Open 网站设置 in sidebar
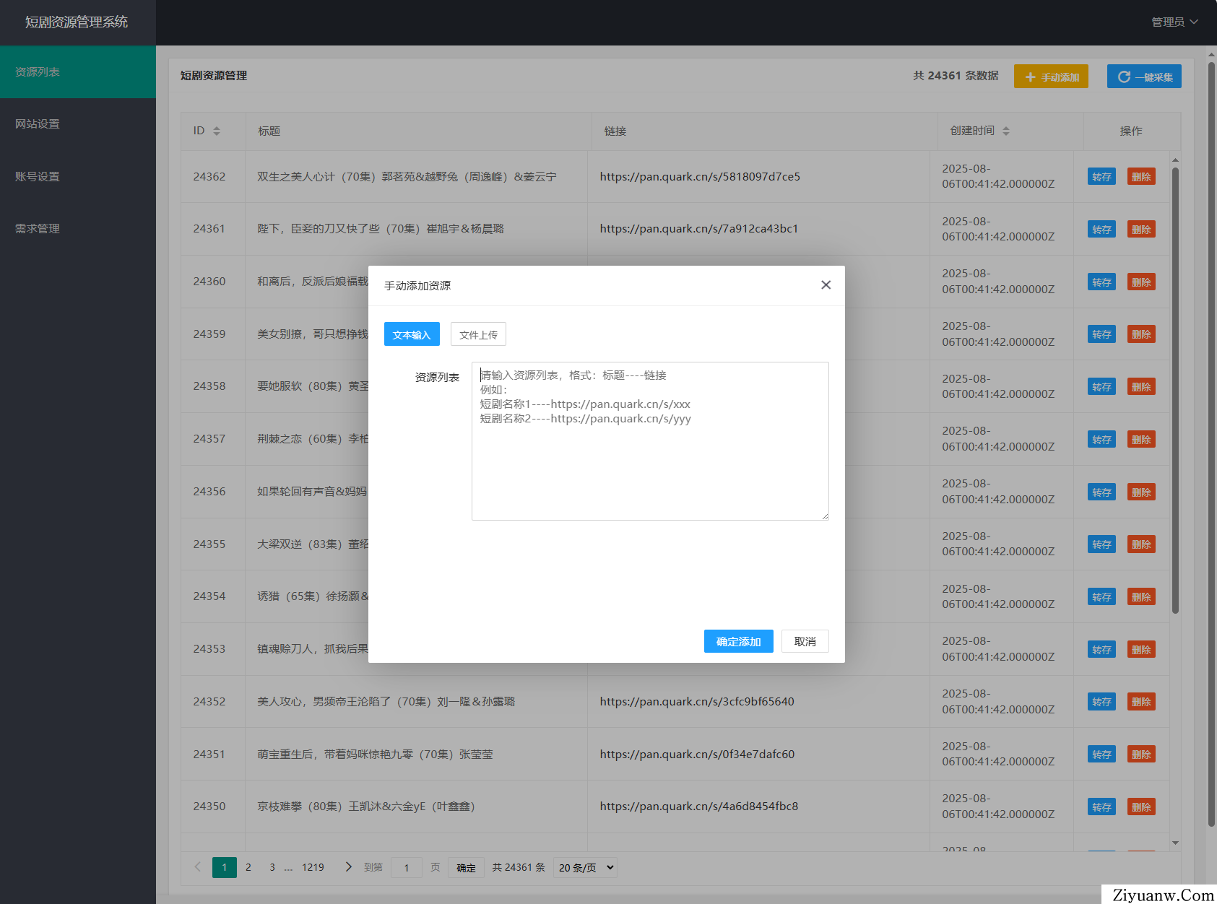Screen dimensions: 1217x904 pyautogui.click(x=38, y=124)
